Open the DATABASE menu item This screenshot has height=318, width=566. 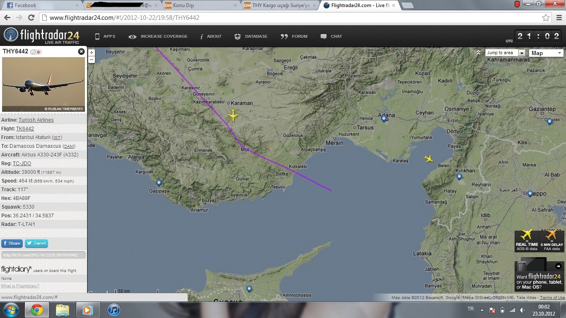pyautogui.click(x=251, y=36)
